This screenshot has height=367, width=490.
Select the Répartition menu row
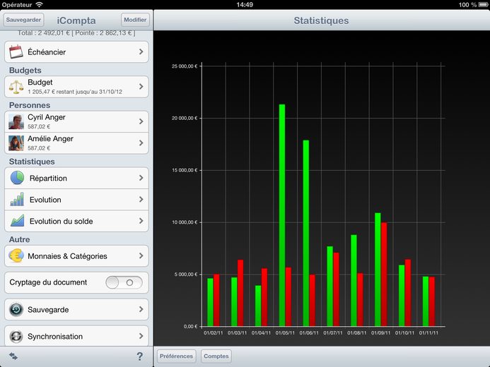click(x=76, y=178)
